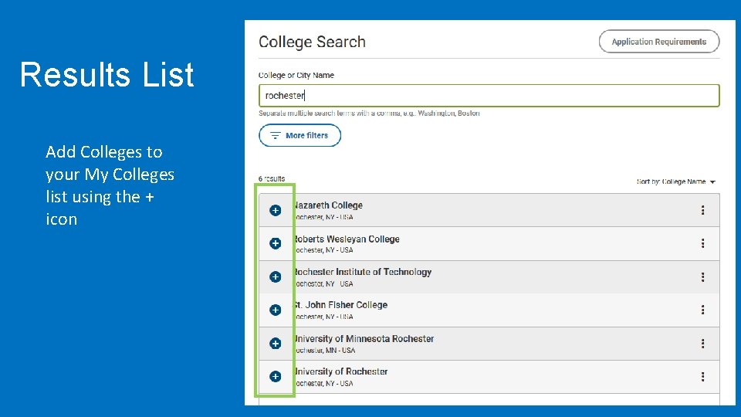Open options for University of Minnesota Rochester

point(702,343)
